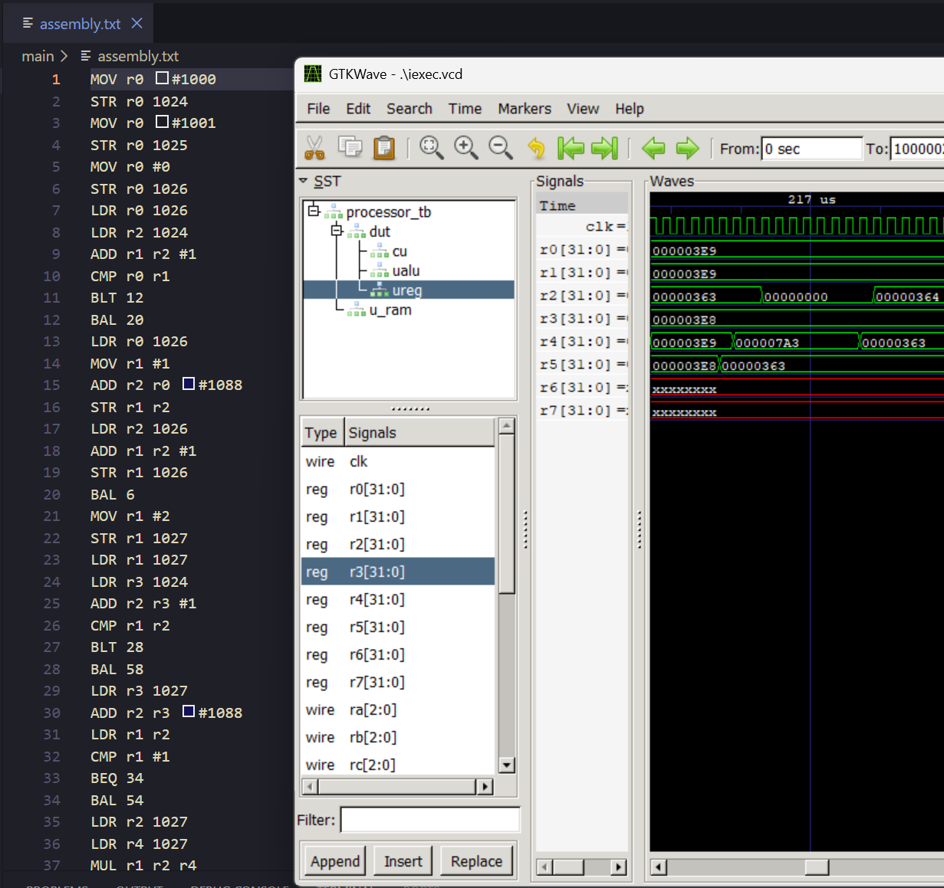Jump to the end of the time range

[604, 147]
